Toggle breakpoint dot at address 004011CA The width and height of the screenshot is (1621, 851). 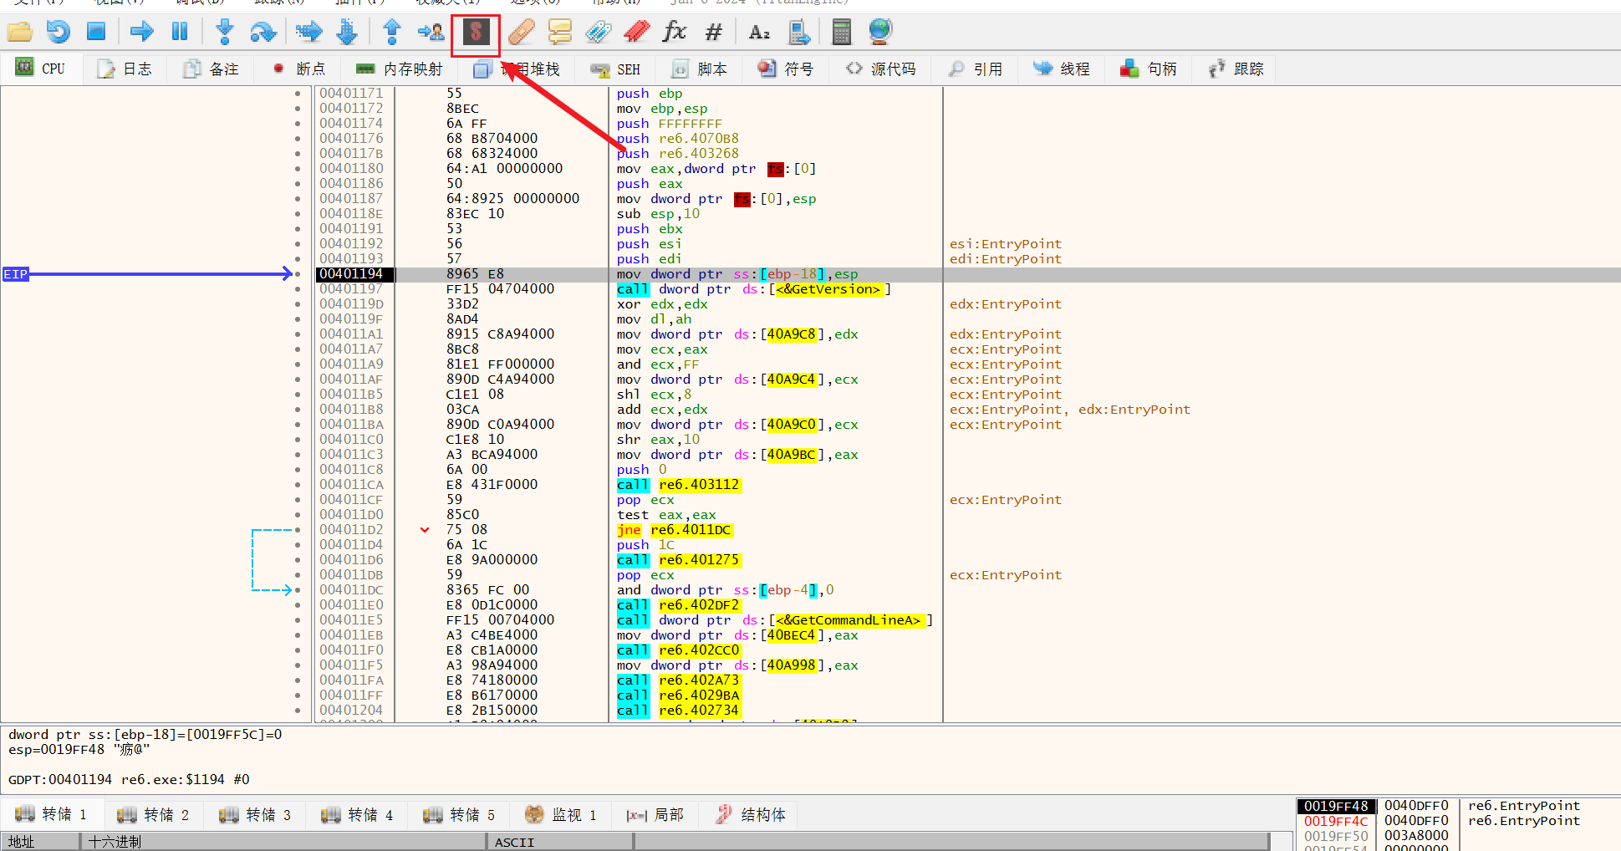pos(298,485)
